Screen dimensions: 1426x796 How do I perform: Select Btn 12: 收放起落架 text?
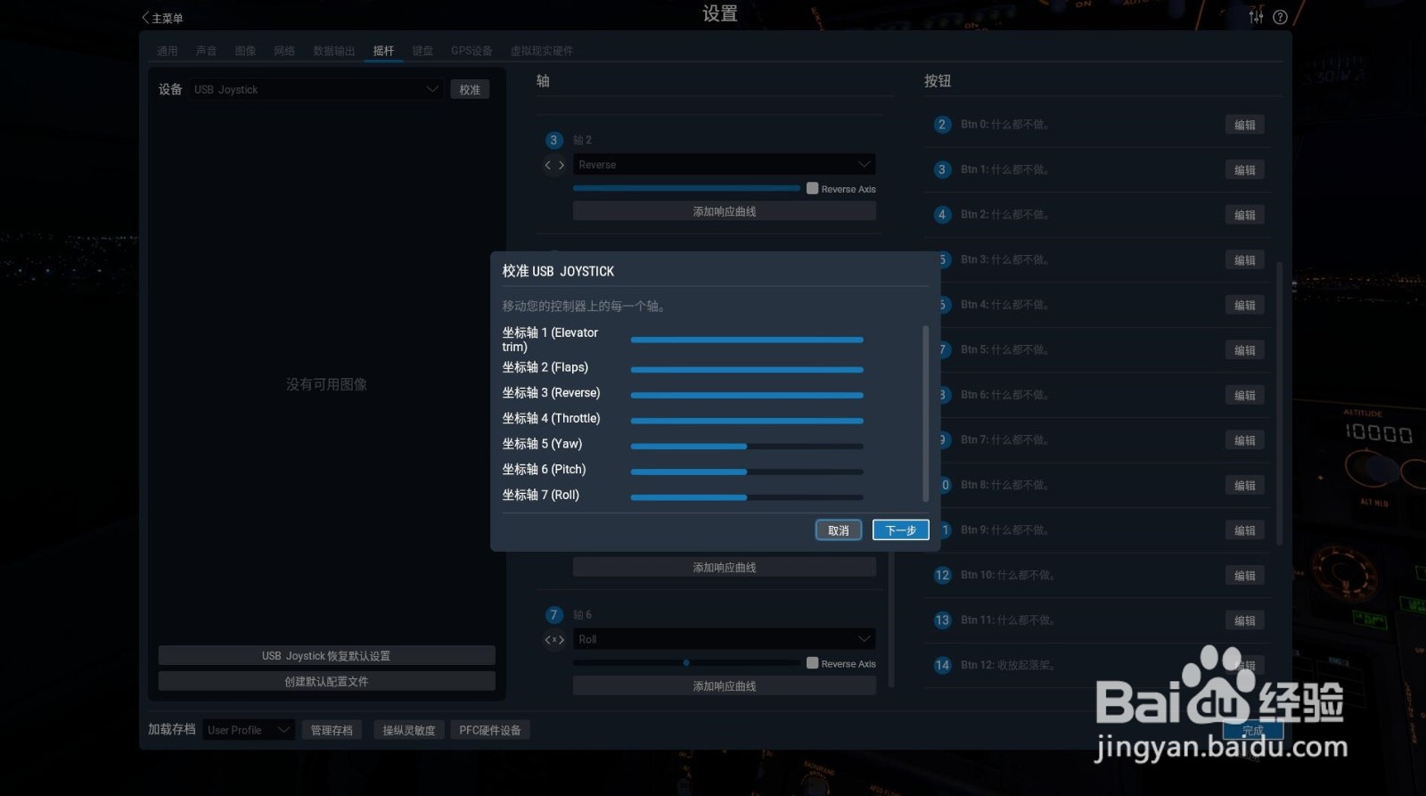(x=1008, y=665)
